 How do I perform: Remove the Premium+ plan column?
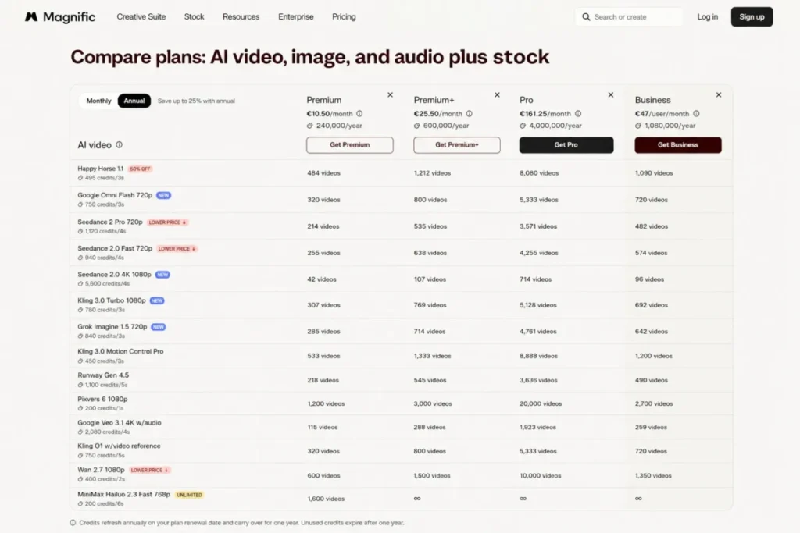tap(497, 94)
